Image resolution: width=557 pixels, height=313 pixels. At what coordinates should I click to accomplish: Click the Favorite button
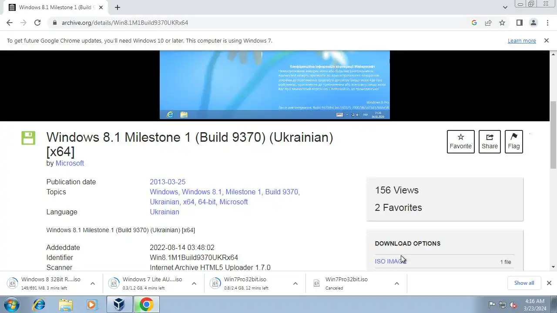coord(460,141)
